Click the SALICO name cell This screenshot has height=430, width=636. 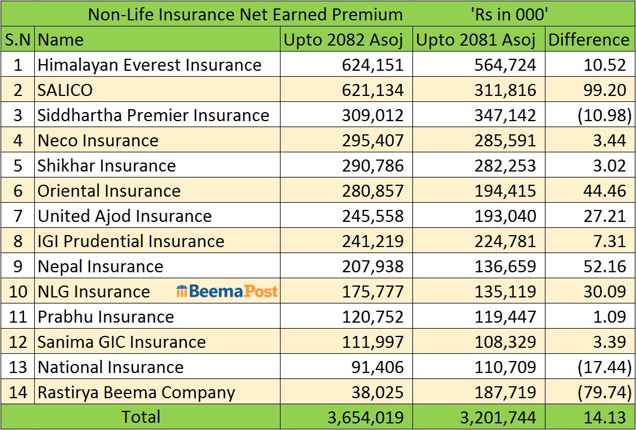tap(65, 90)
